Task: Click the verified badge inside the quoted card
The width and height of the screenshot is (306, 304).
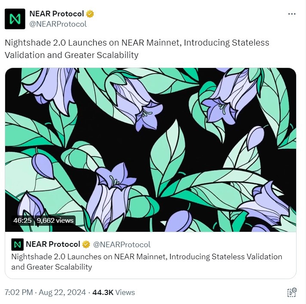Action: [x=86, y=244]
